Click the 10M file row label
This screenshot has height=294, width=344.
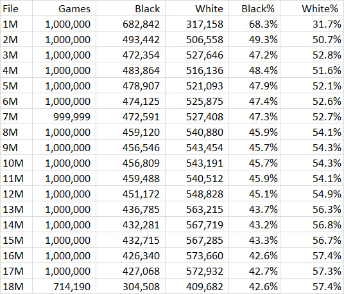pyautogui.click(x=17, y=163)
